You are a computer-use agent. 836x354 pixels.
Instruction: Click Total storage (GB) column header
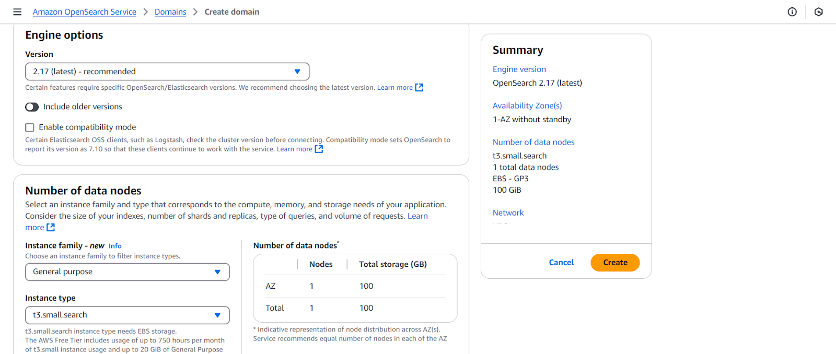pyautogui.click(x=393, y=265)
